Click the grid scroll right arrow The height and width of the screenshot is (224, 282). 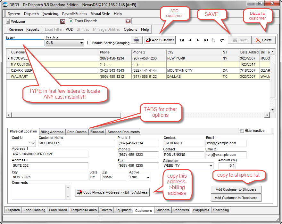point(267,115)
